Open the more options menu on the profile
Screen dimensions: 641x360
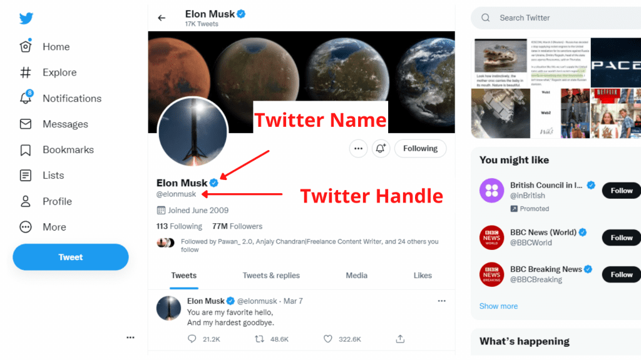358,148
